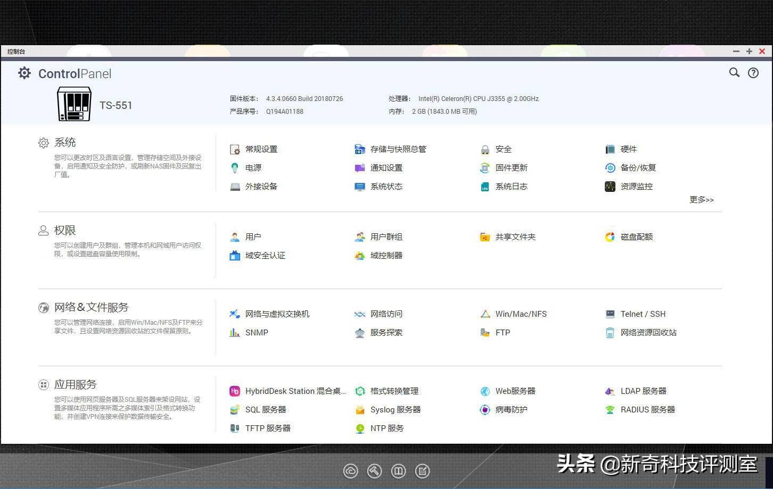The image size is (773, 489).
Task: Click the search magnifier icon
Action: (734, 73)
